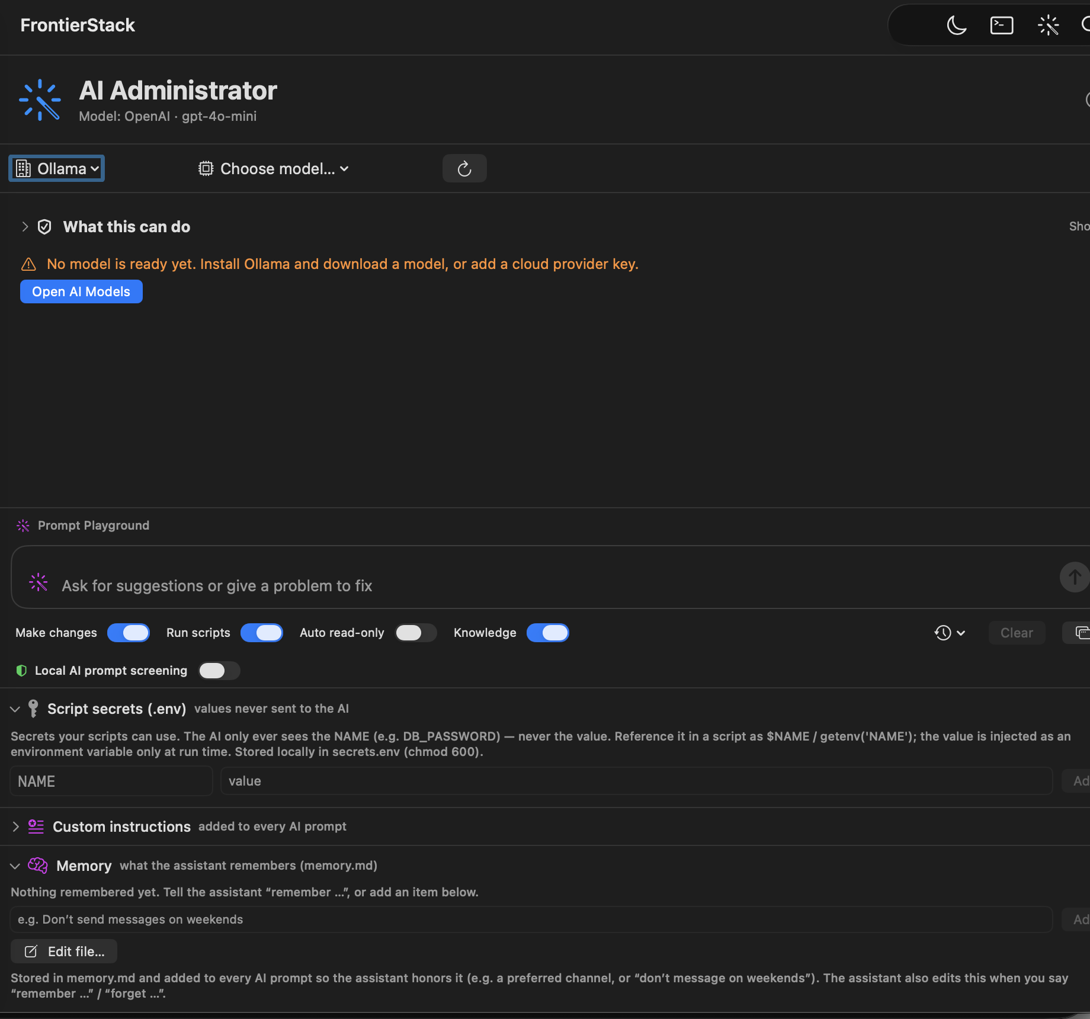Expand the What this can do section
Viewport: 1090px width, 1019px height.
25,227
